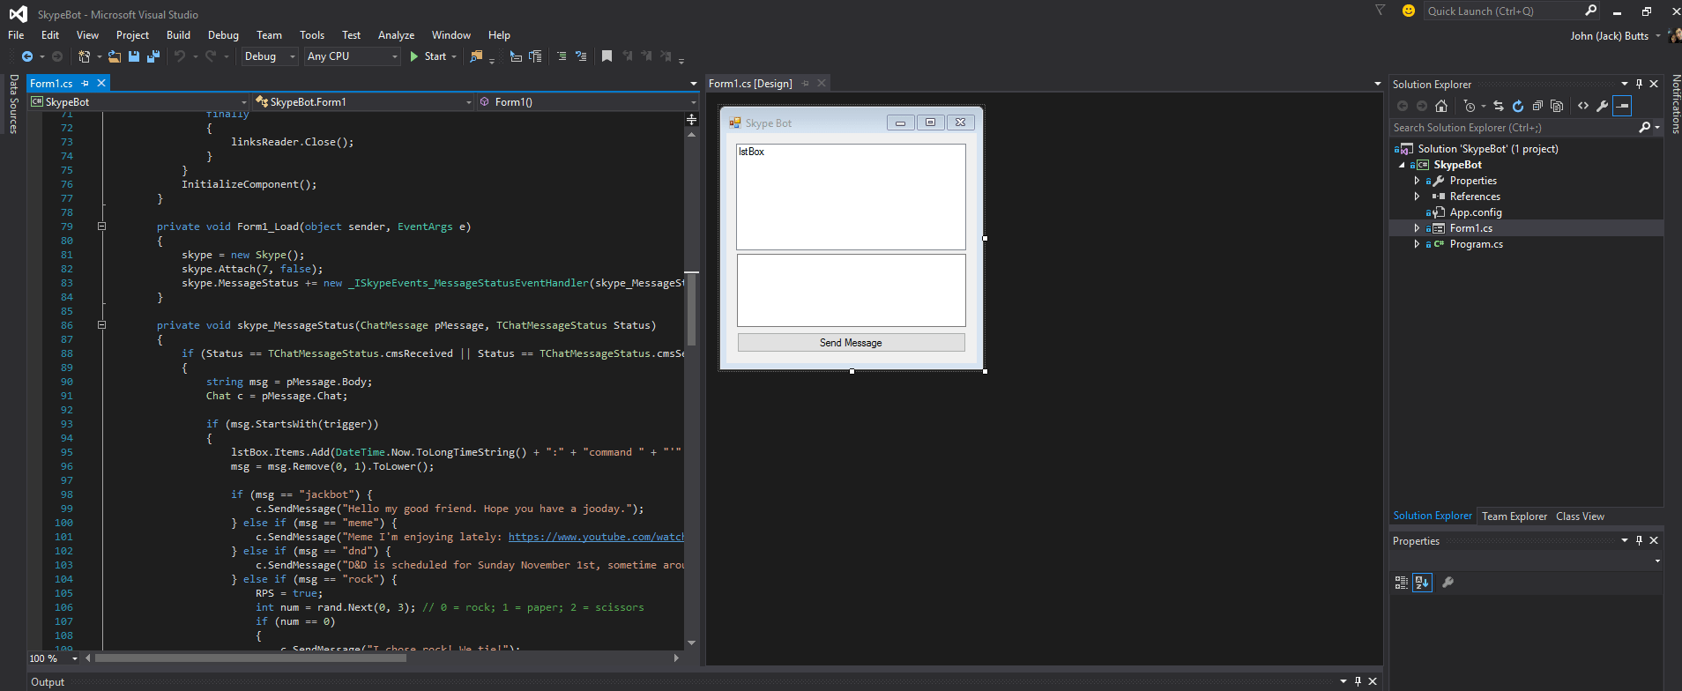
Task: Click Property Pages wrench in Properties panel
Action: click(x=1448, y=583)
